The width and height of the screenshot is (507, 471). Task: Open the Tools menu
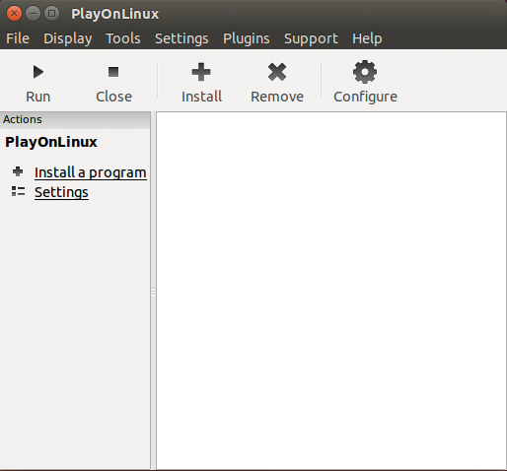pos(123,38)
